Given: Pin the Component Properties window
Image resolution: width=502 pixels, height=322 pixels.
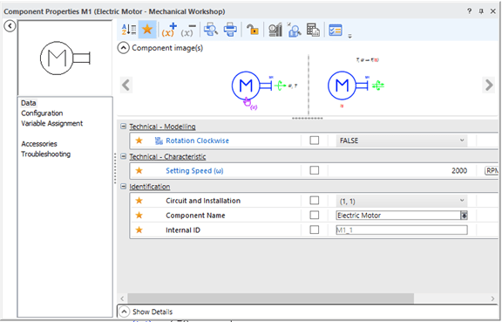Looking at the screenshot, I should [481, 11].
